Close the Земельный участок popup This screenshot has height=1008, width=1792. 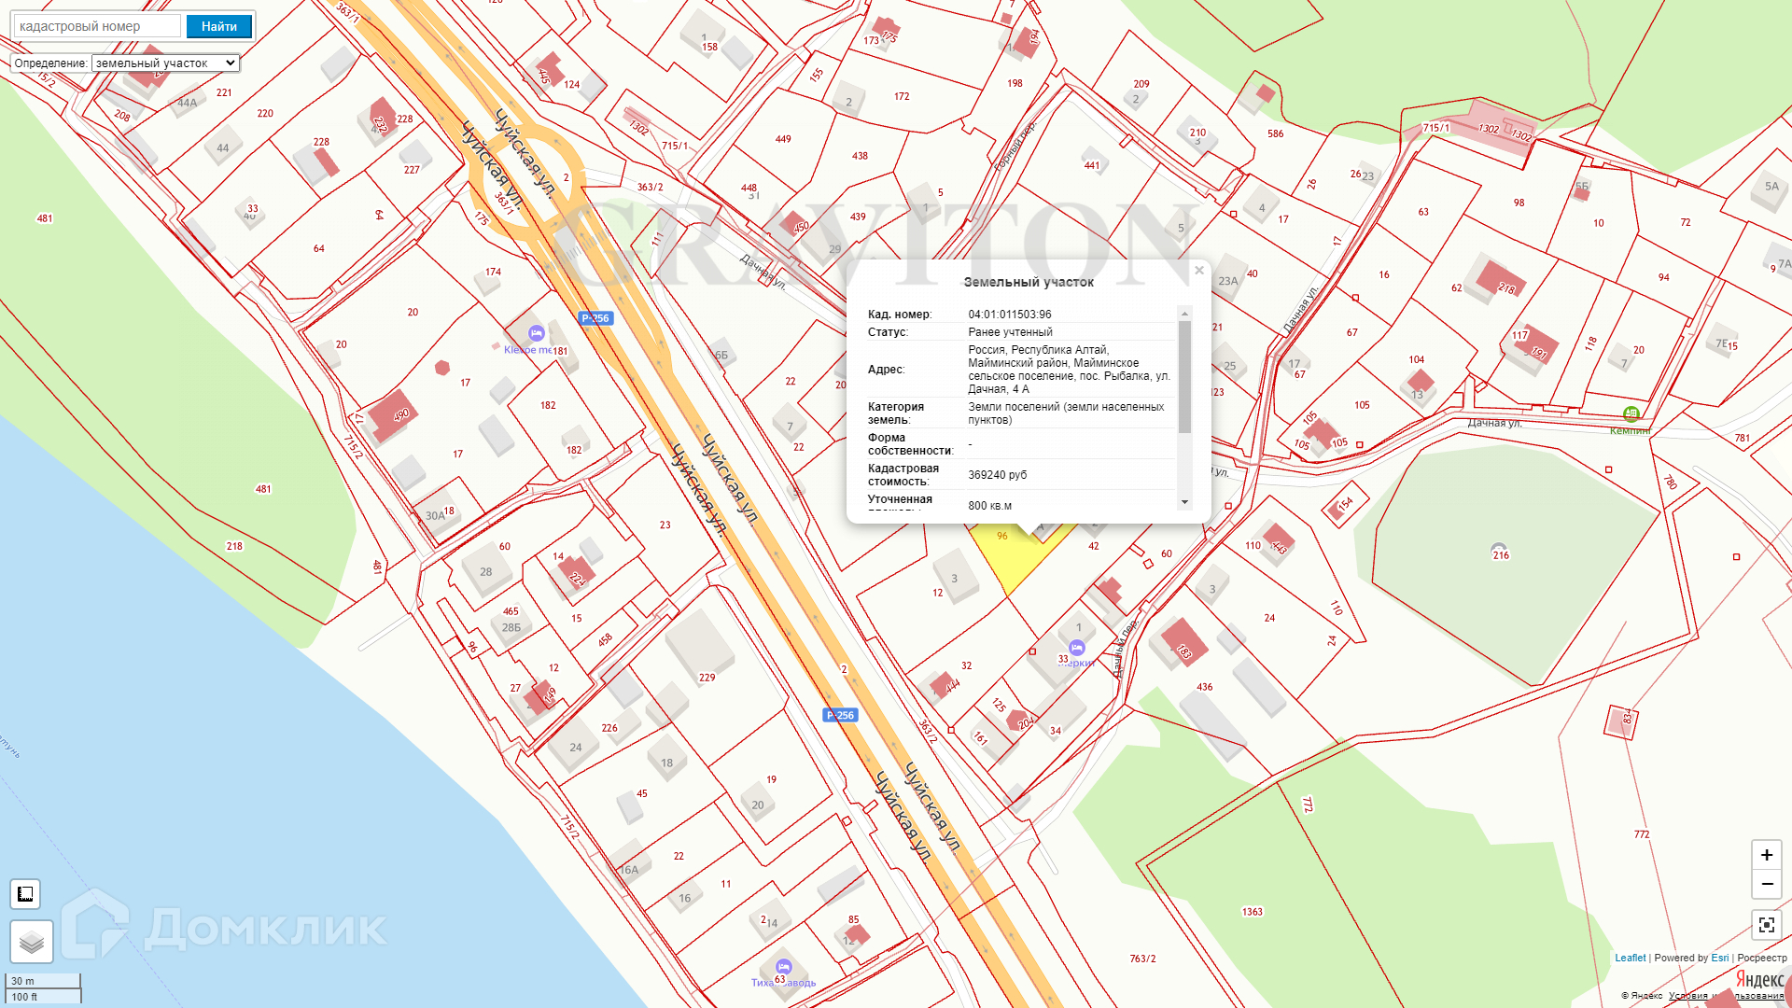click(x=1199, y=271)
